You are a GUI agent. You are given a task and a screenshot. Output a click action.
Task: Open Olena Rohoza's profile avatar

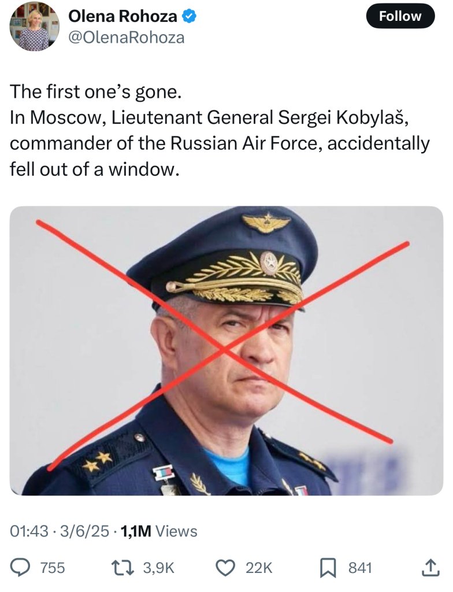34,27
